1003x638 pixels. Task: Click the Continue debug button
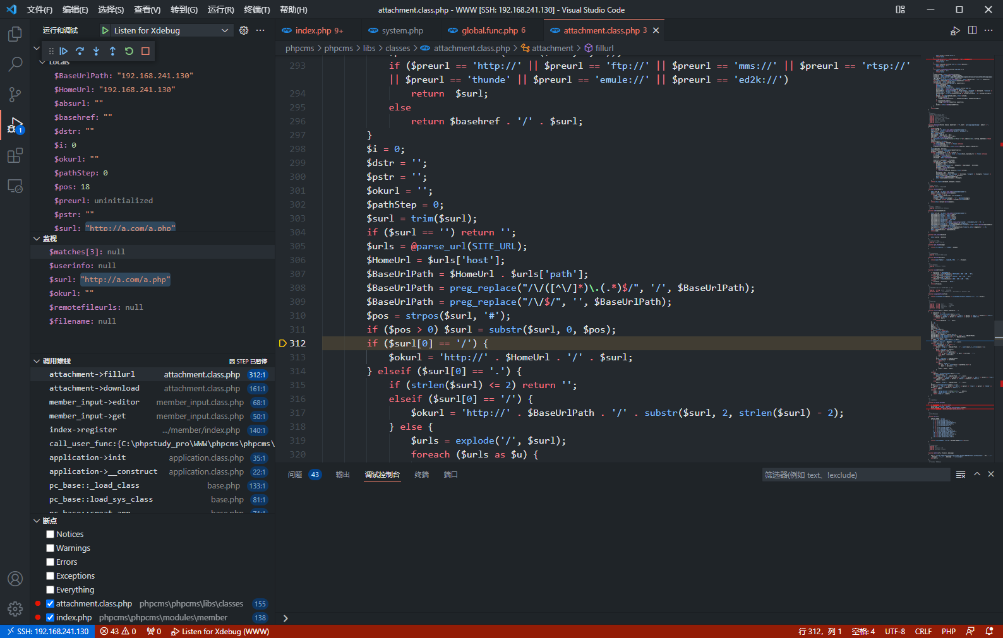coord(63,51)
